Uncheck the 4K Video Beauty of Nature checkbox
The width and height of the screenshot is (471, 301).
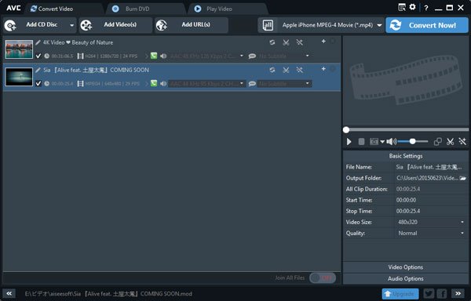coord(38,56)
